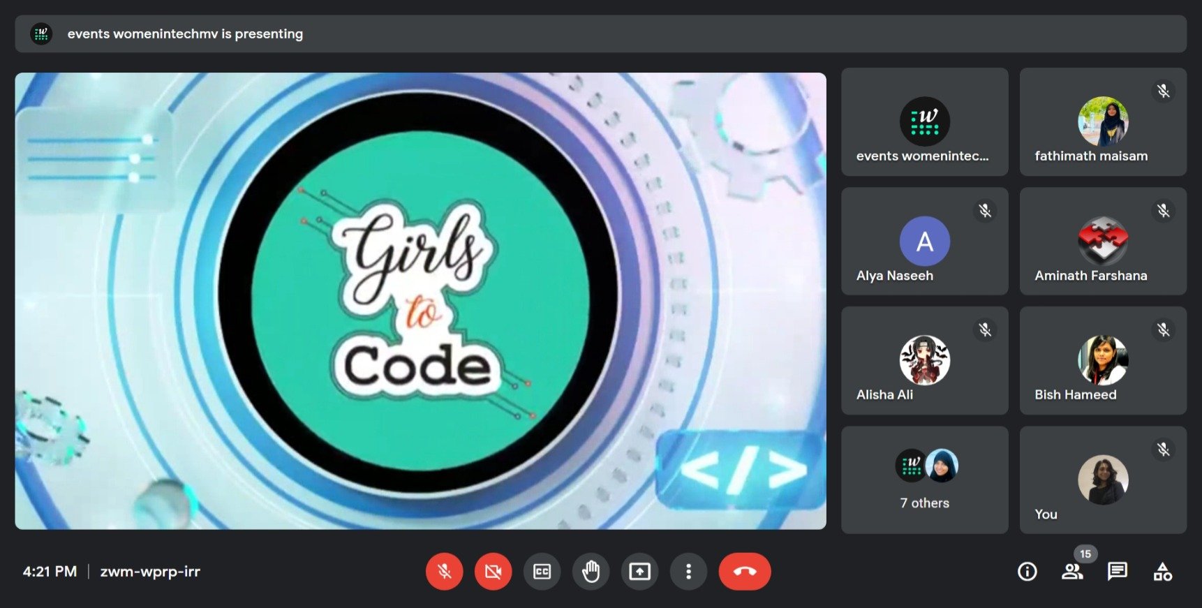The width and height of the screenshot is (1202, 608).
Task: Click the Girls to Code presentation screen
Action: tap(420, 301)
